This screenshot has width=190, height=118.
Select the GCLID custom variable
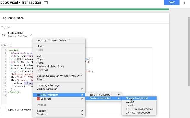coord(139,102)
